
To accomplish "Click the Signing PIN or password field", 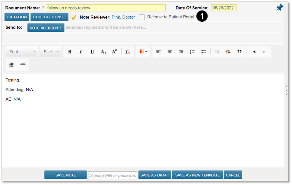I will click(x=112, y=175).
